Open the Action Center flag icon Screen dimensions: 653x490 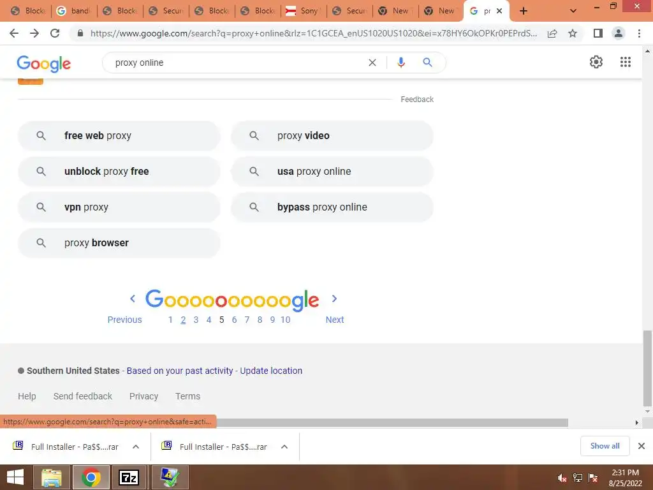tap(592, 478)
